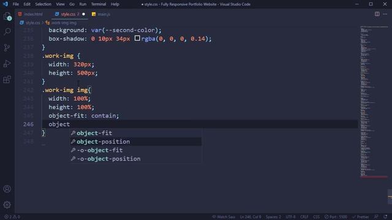Click .work-img img breadcrumb segment
Screen dimensions: 392x220
pyautogui.click(x=61, y=23)
